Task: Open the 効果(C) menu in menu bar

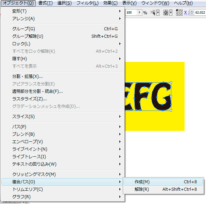Action: click(110, 3)
